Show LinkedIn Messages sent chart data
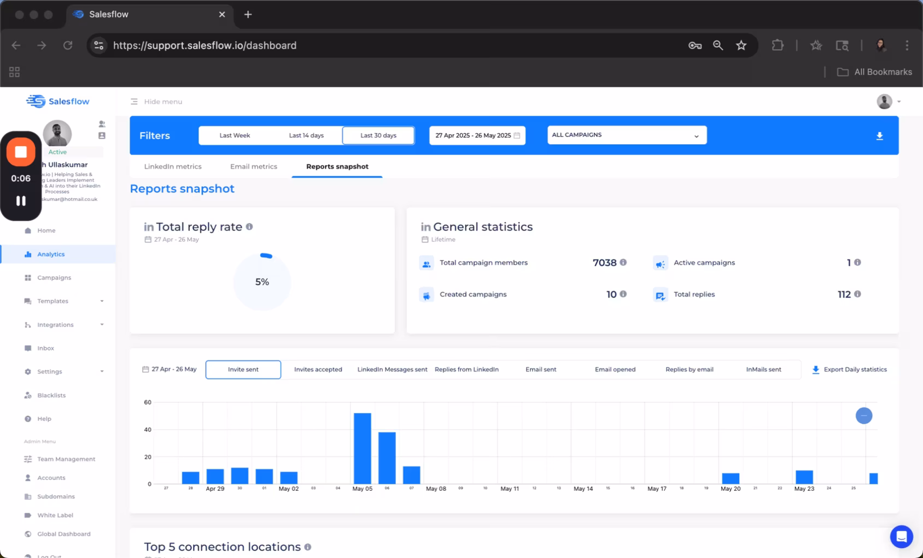The image size is (923, 558). point(392,370)
